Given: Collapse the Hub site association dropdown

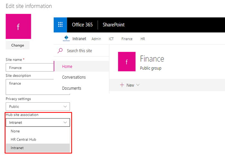Looking at the screenshot, I should [38, 122].
